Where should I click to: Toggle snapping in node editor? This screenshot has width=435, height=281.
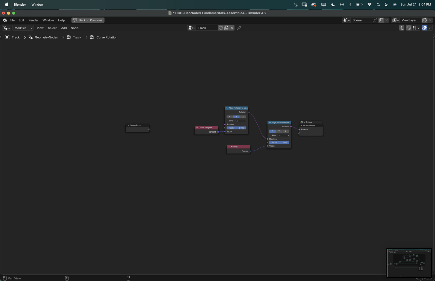click(x=409, y=28)
